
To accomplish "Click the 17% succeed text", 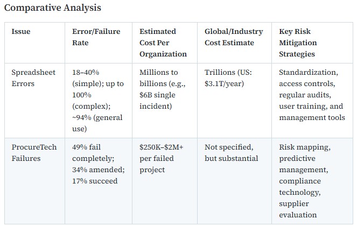I will click(94, 181).
